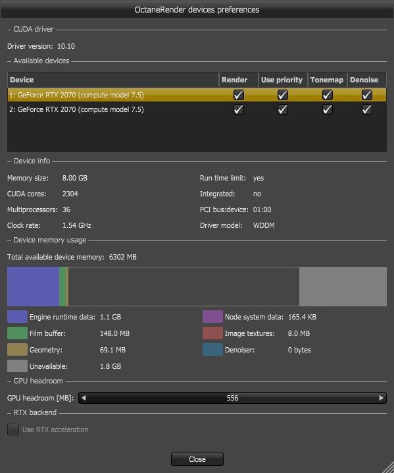
Task: Click the Film buffer 148.0 MB value
Action: [114, 333]
